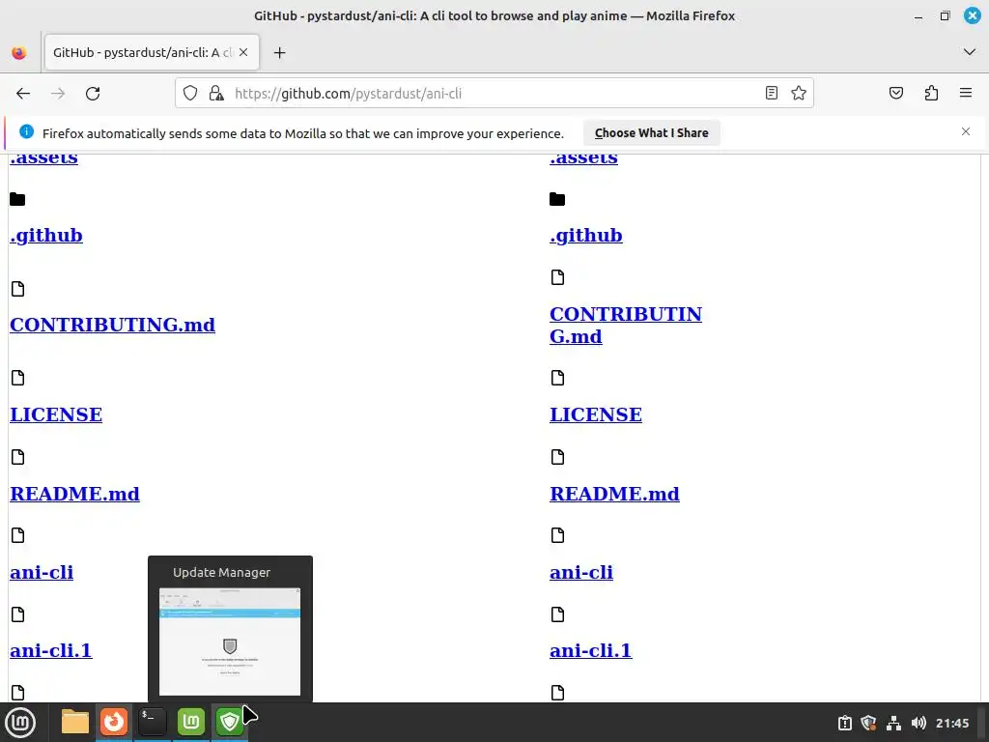Reload the GitHub page
989x742 pixels.
click(93, 94)
